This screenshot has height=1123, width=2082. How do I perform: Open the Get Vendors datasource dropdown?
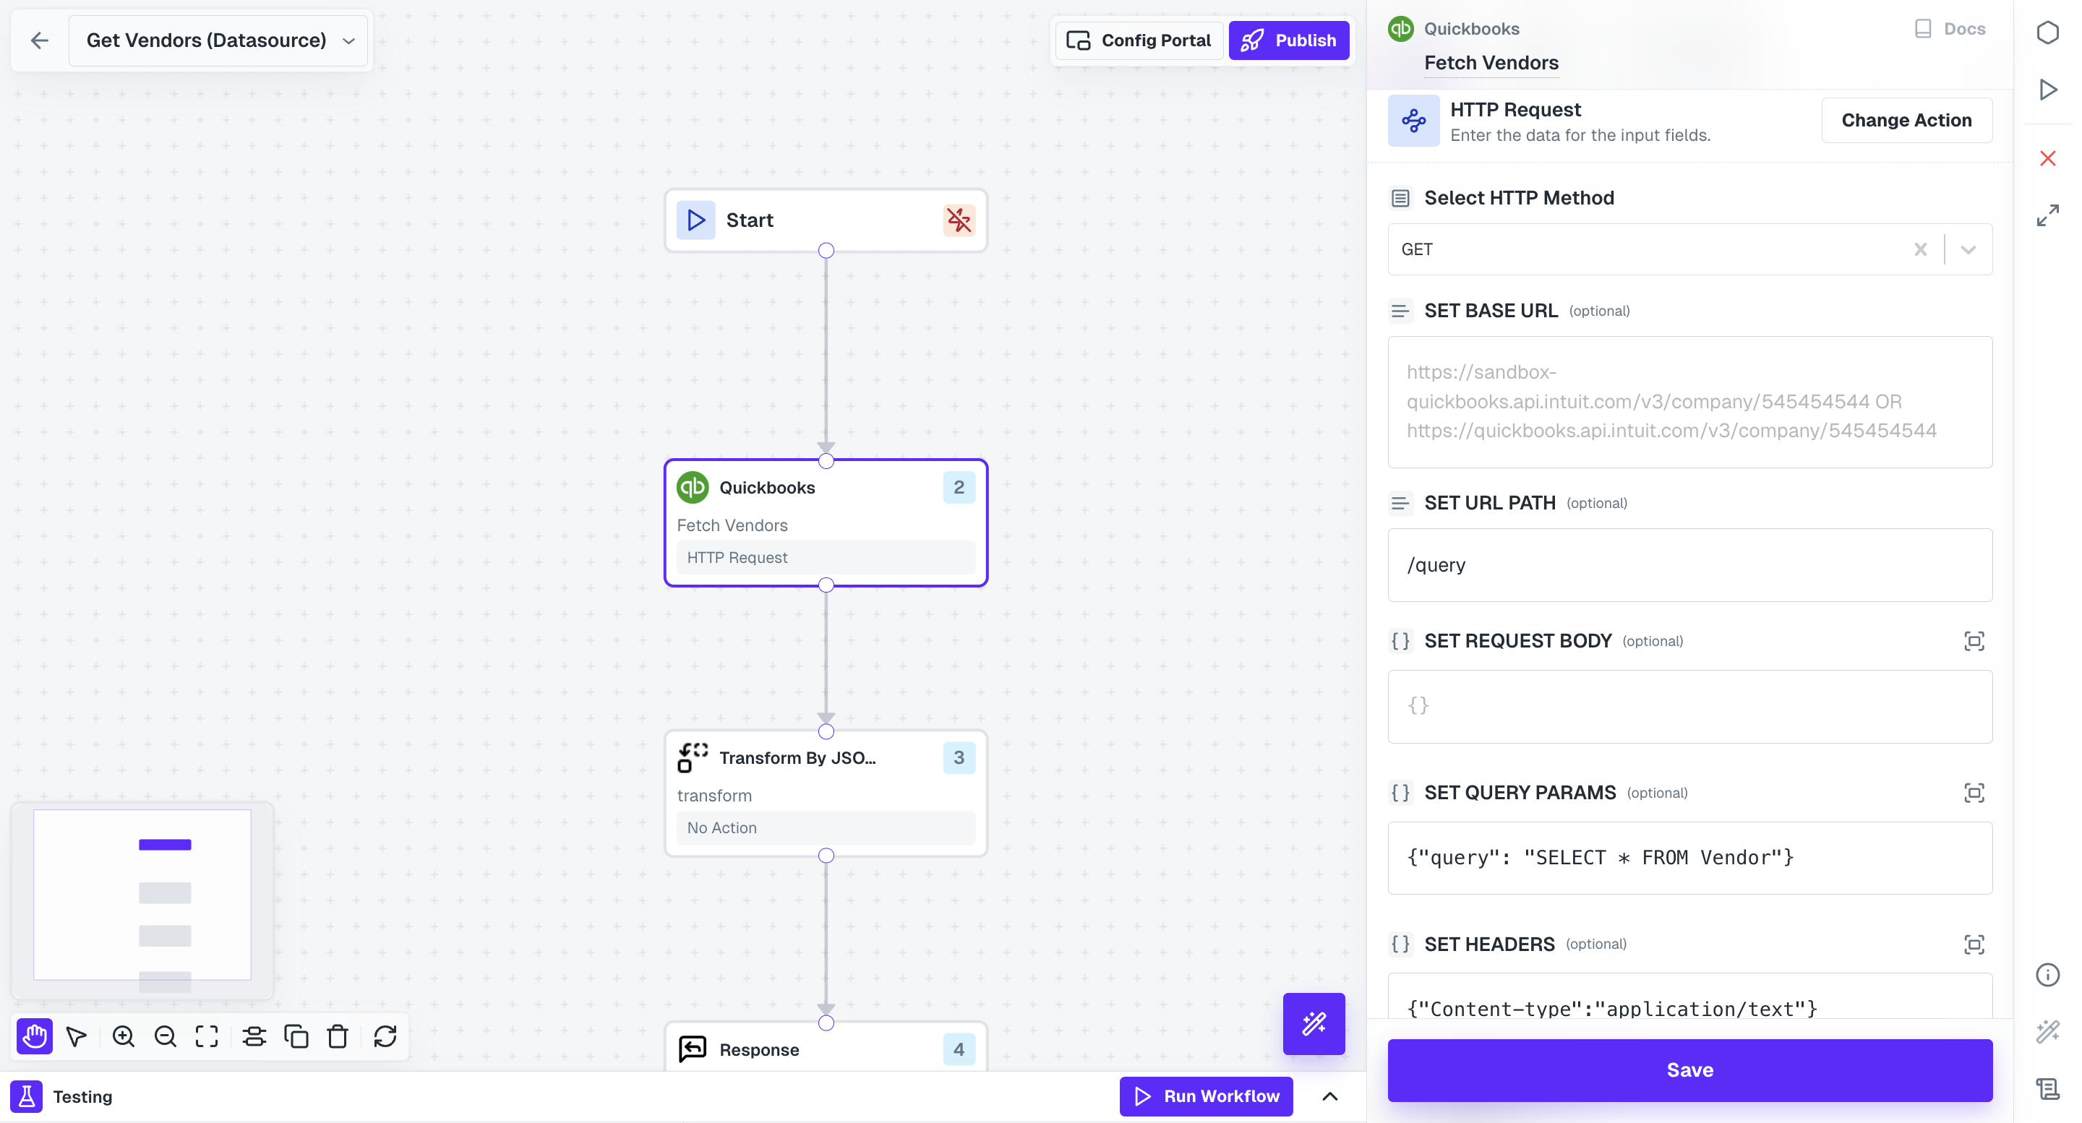click(348, 40)
